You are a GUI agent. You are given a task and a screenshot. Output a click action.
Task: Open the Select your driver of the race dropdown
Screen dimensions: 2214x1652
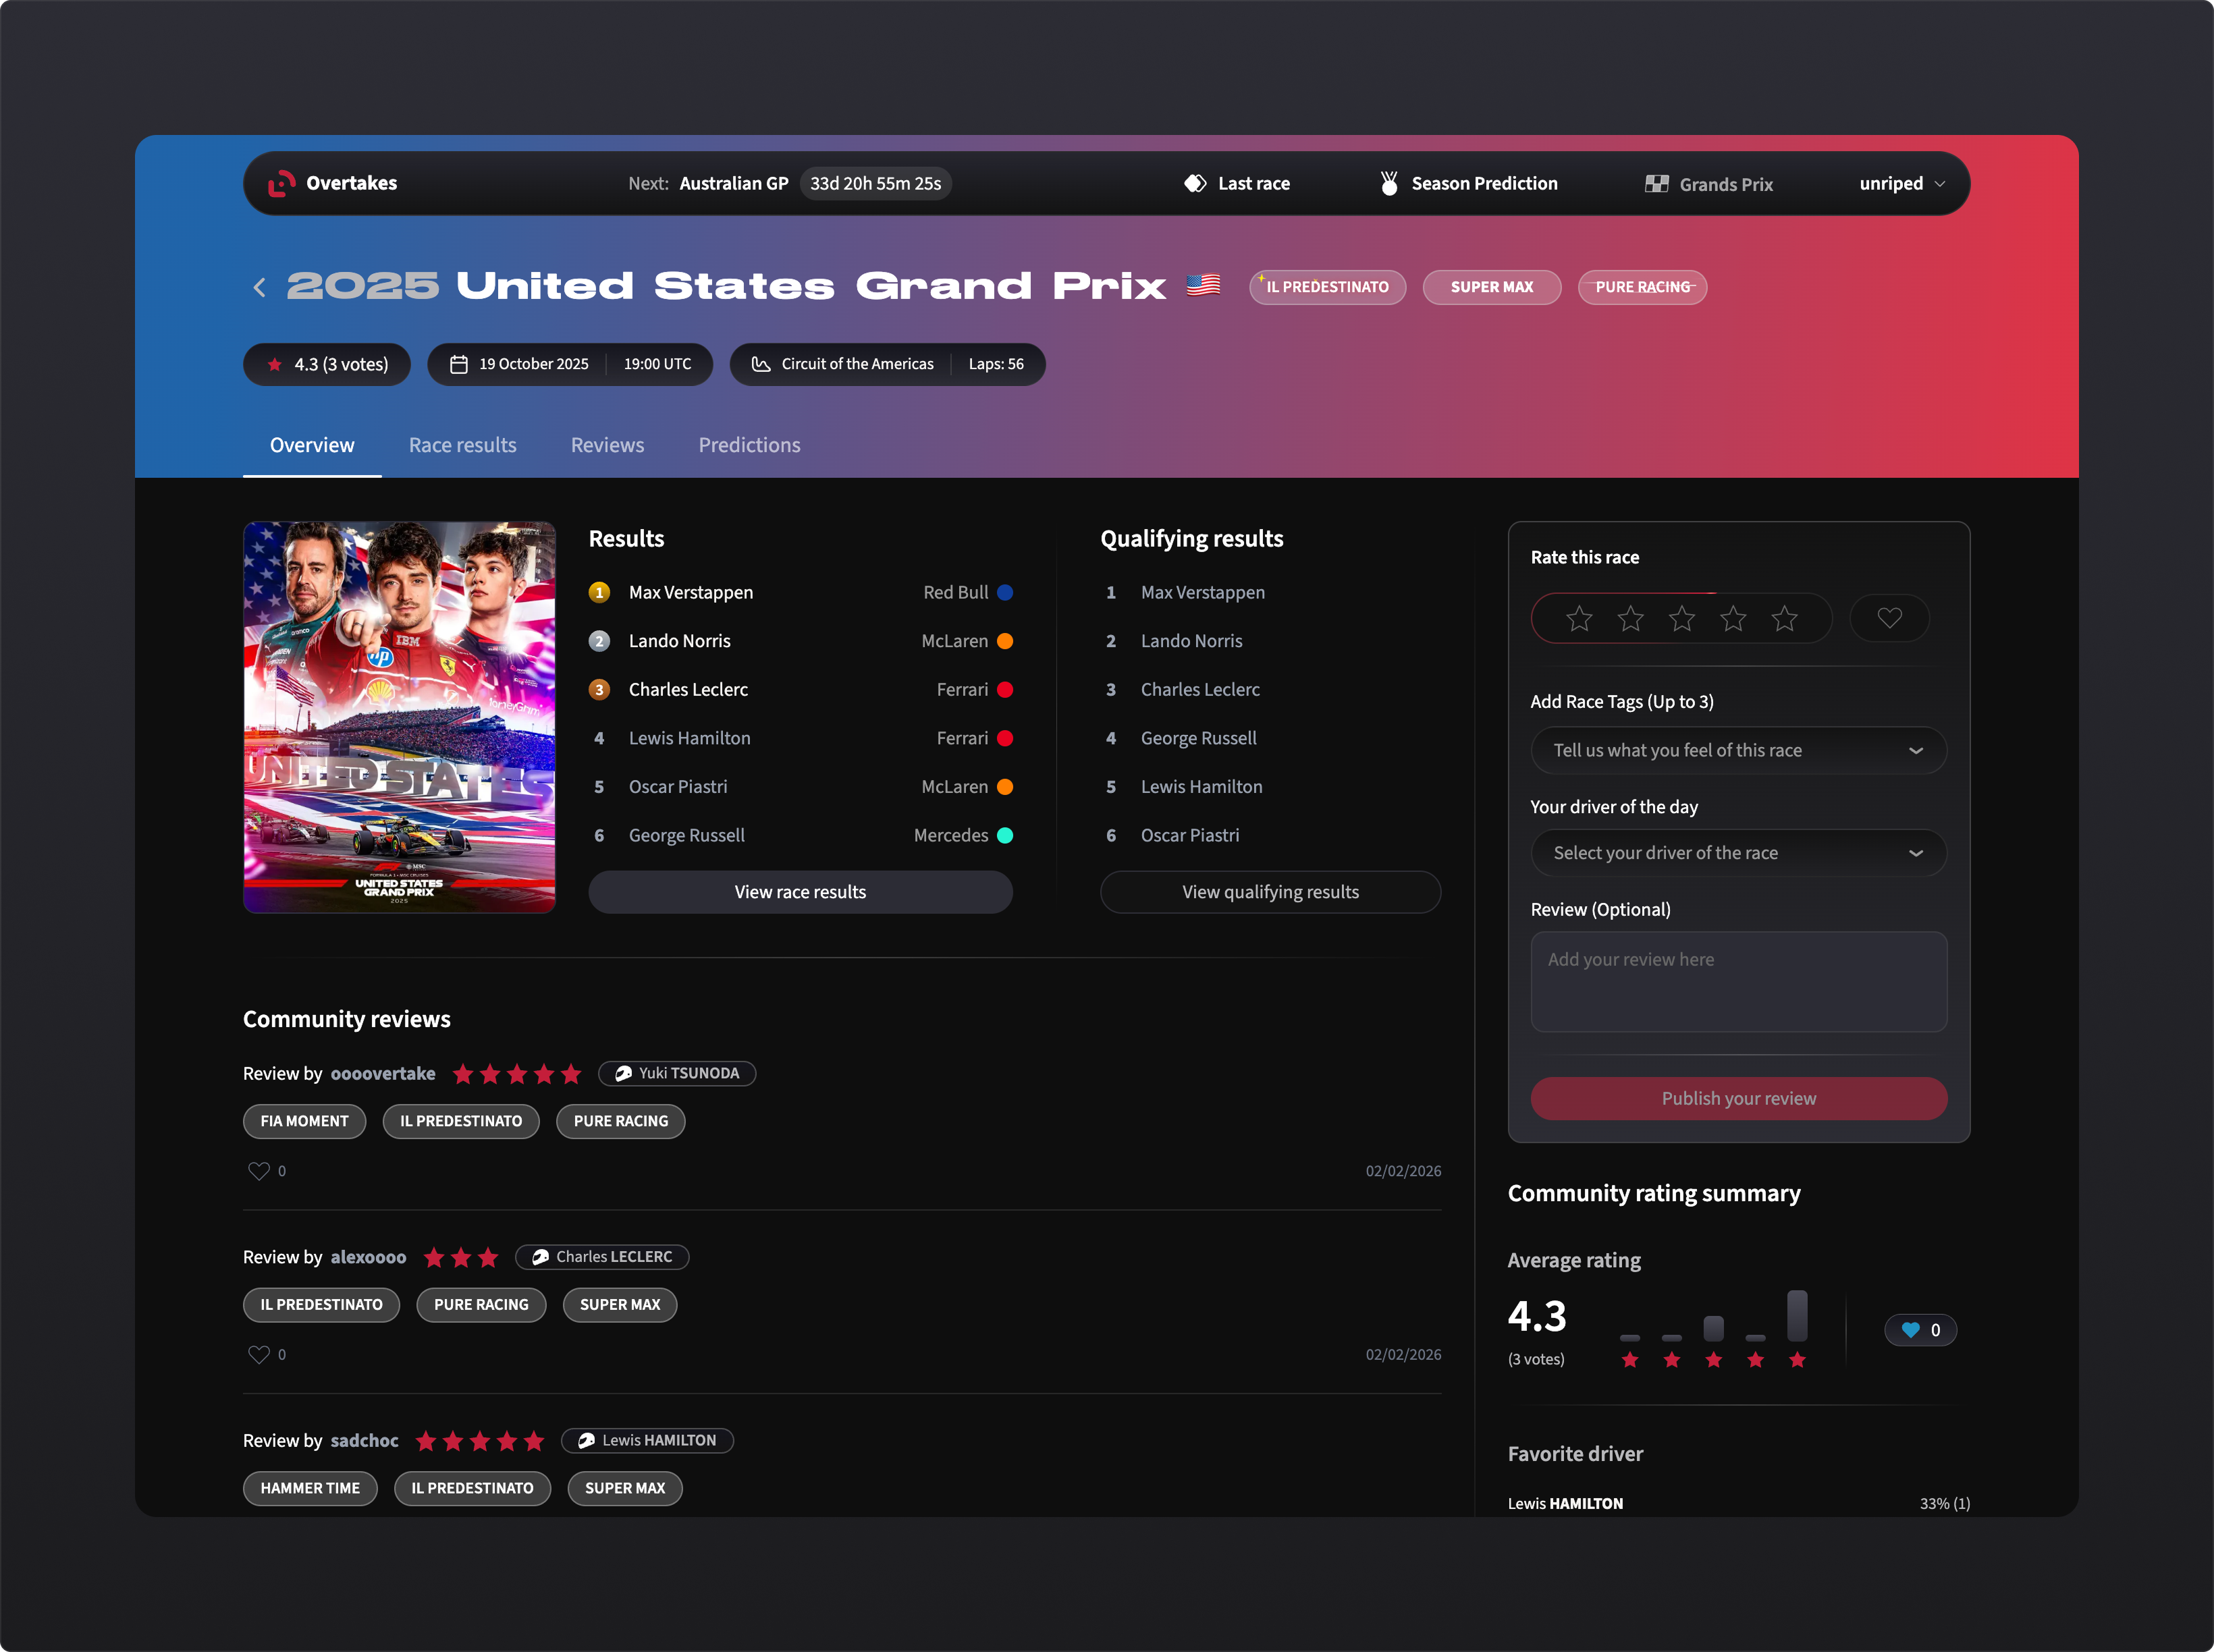pyautogui.click(x=1738, y=853)
